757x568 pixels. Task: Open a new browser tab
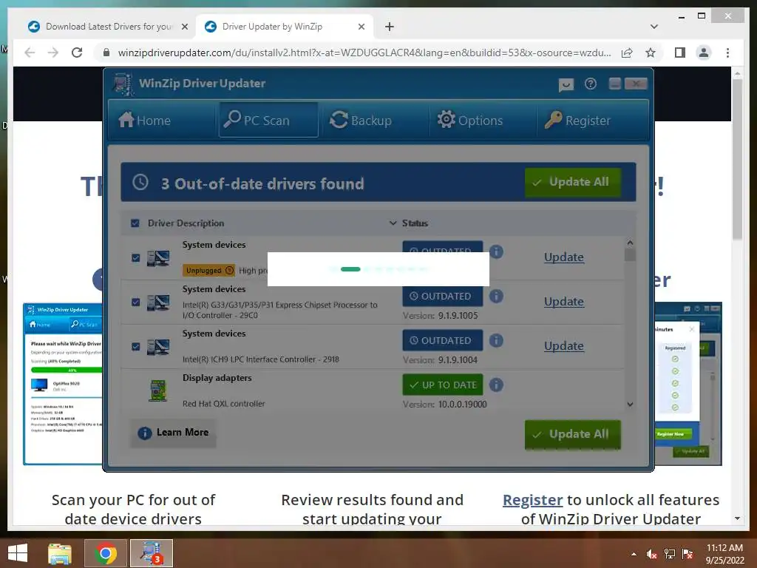(390, 27)
